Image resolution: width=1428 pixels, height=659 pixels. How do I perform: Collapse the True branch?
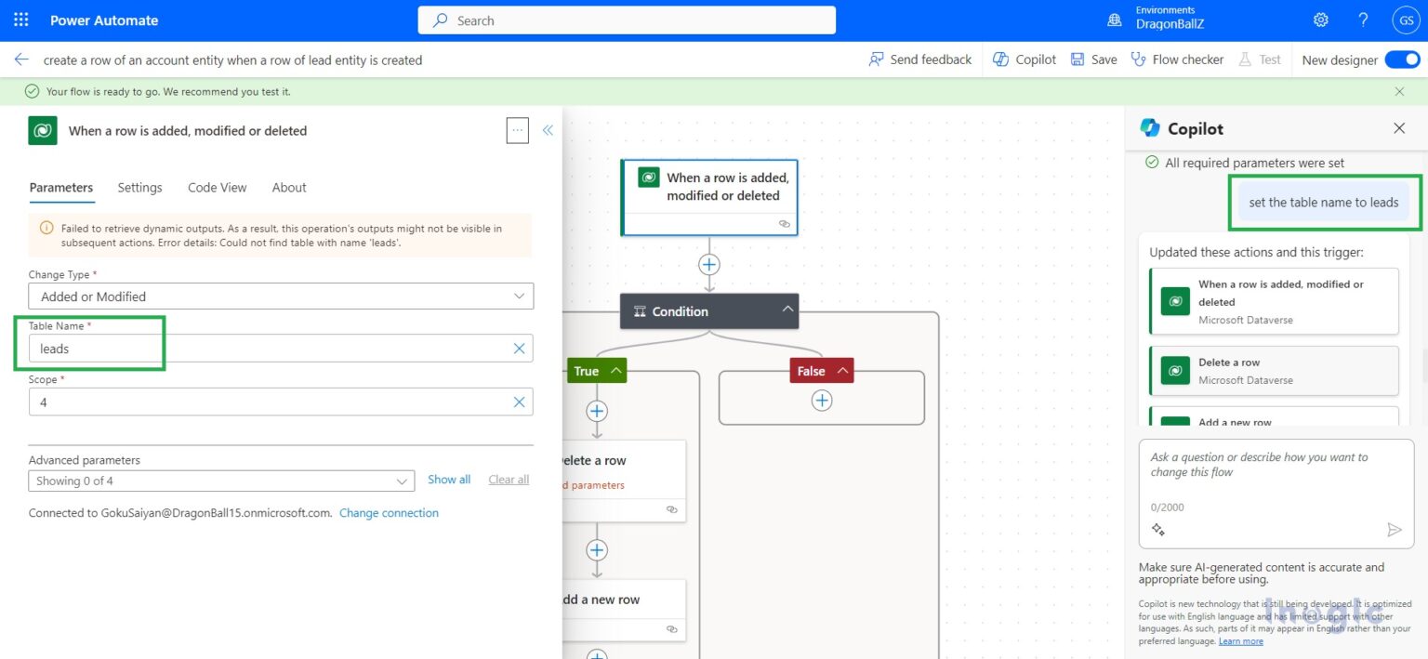click(614, 371)
